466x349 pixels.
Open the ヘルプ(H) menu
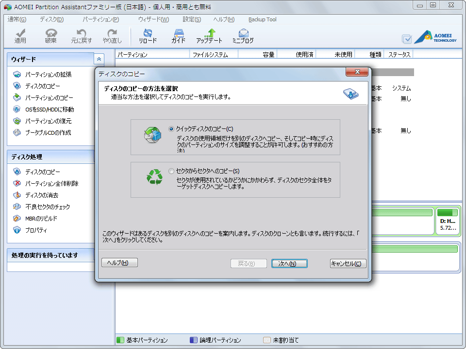click(224, 19)
